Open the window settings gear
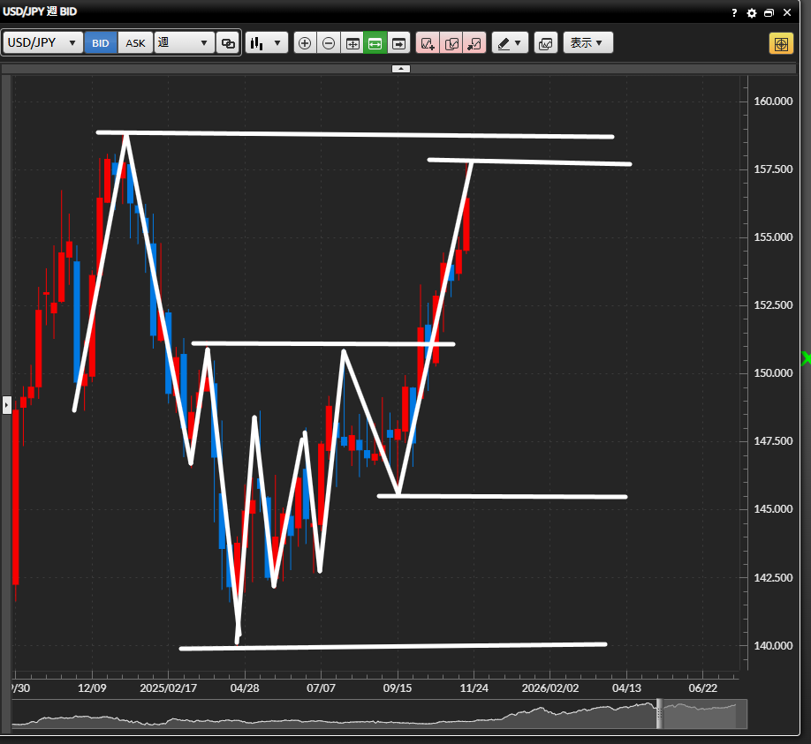 (x=752, y=13)
